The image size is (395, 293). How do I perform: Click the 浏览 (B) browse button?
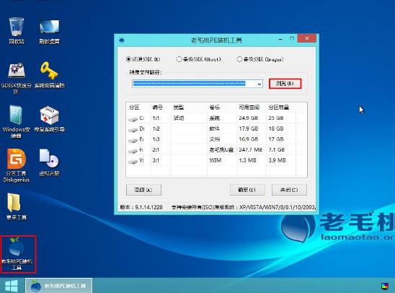pos(285,84)
